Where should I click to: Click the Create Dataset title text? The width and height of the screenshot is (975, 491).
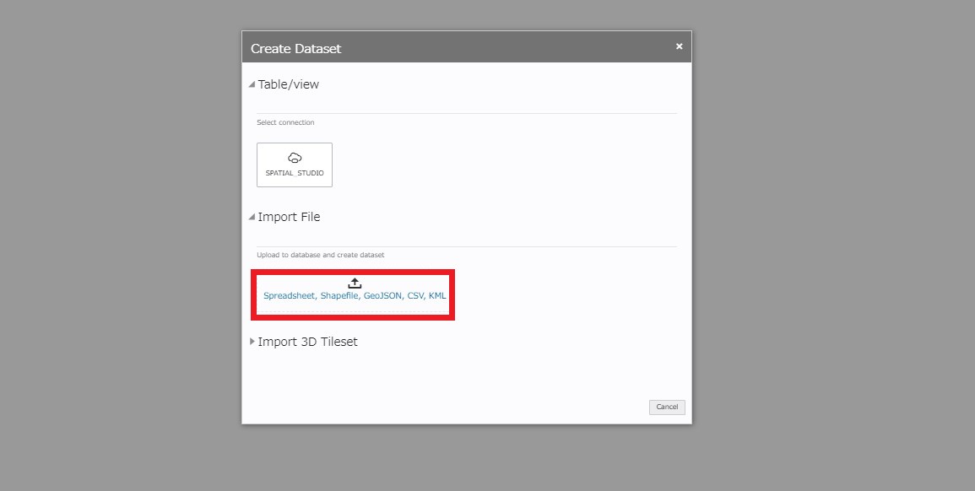pos(295,49)
